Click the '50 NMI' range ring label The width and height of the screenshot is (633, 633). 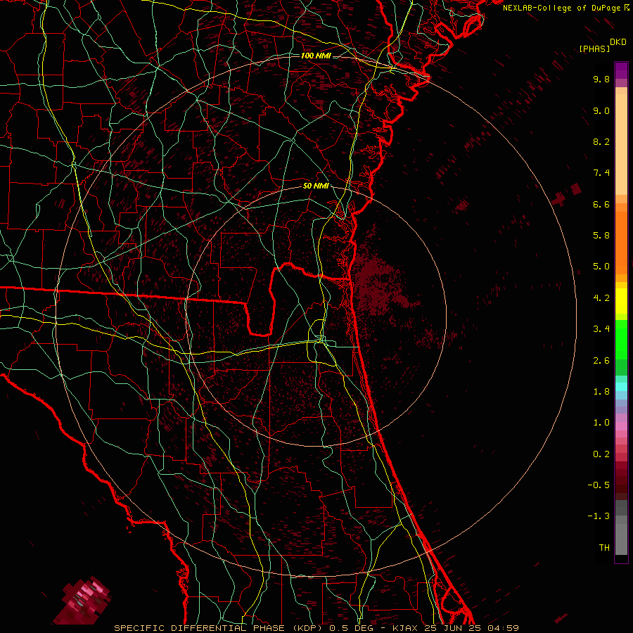coord(316,186)
